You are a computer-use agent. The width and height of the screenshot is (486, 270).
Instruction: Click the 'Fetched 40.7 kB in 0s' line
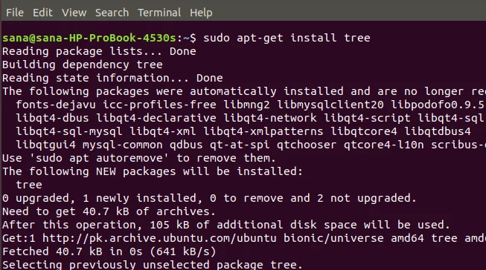pyautogui.click(x=109, y=251)
